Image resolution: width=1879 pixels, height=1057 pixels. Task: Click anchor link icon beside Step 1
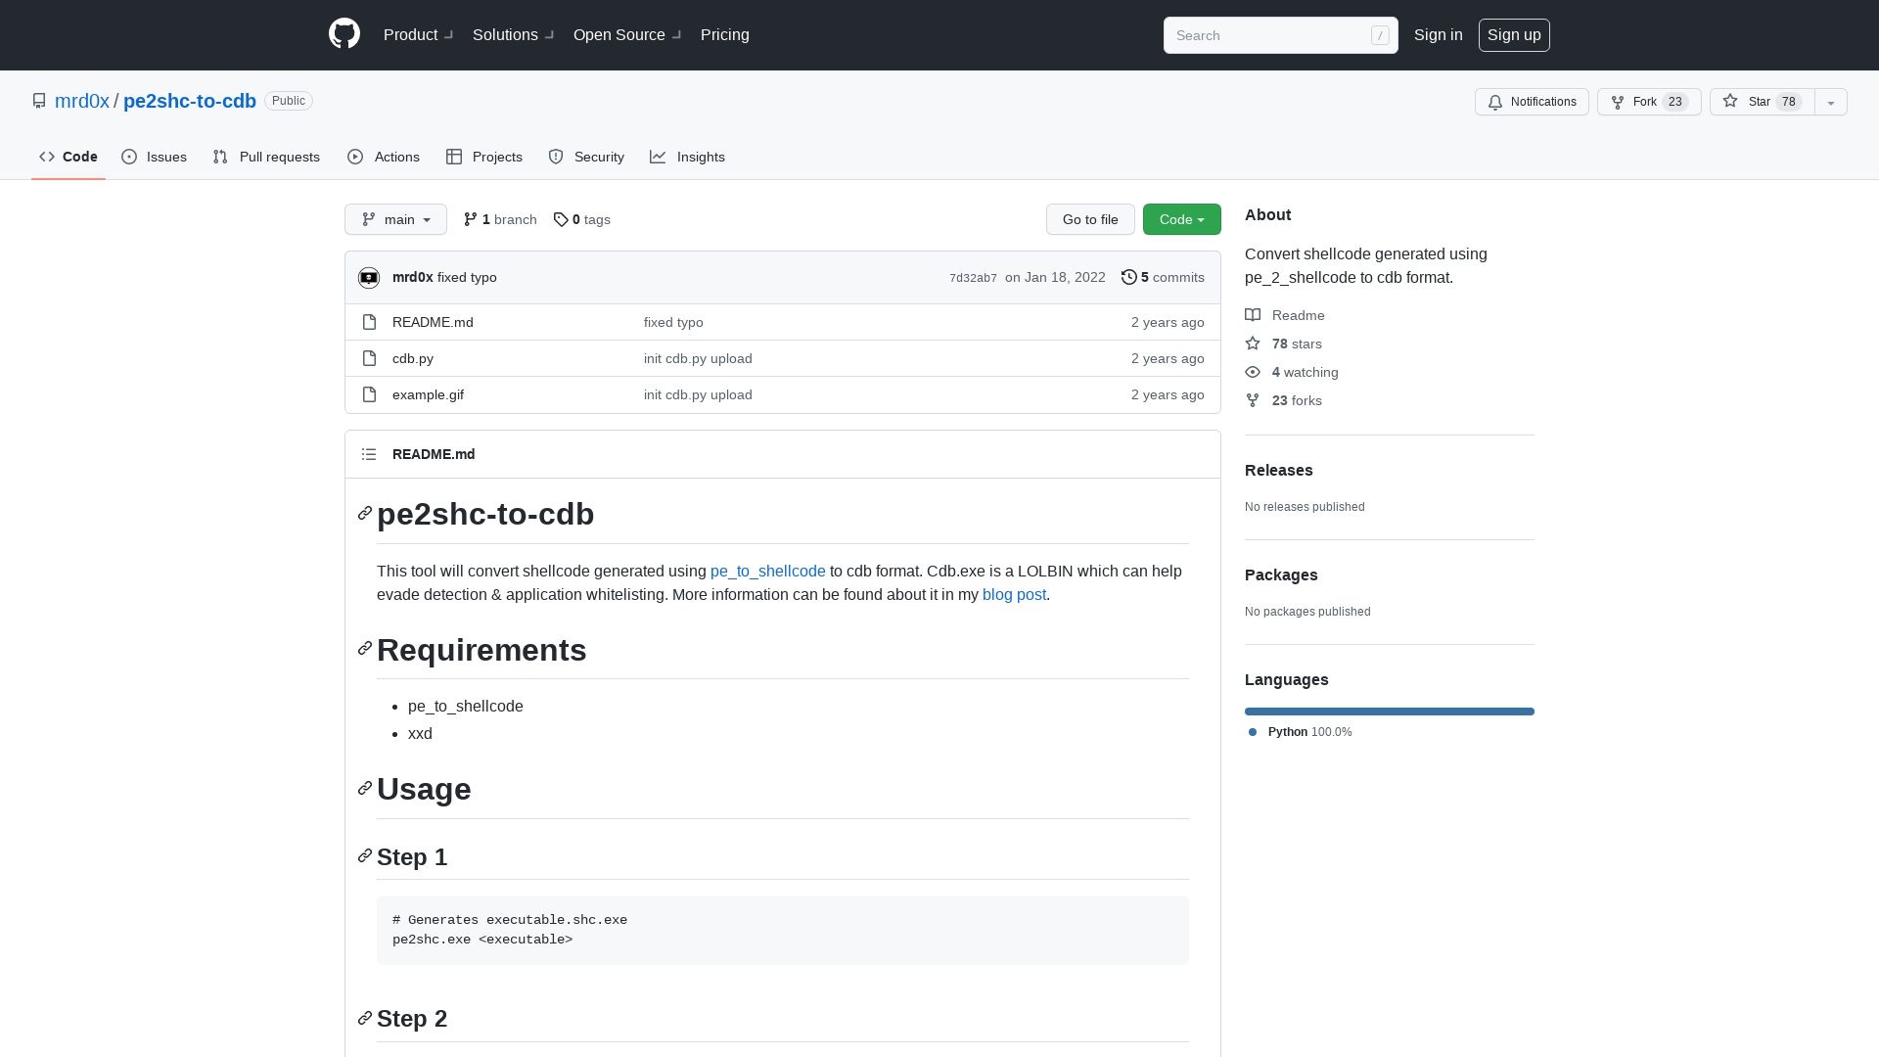pos(365,855)
